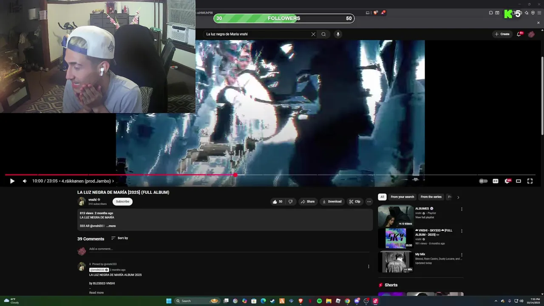Dislike the video with thumbs down
Image resolution: width=544 pixels, height=306 pixels.
tap(291, 201)
